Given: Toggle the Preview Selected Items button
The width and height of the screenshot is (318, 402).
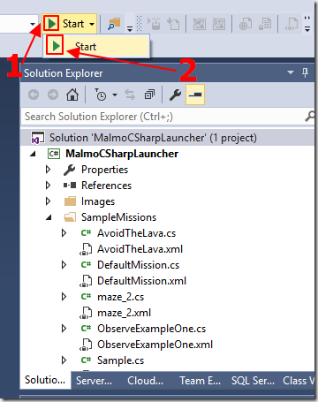Looking at the screenshot, I should click(195, 95).
